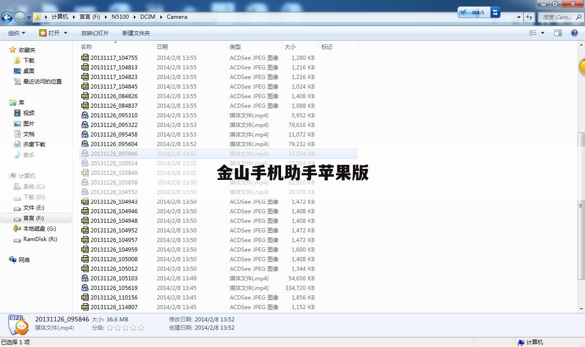The image size is (585, 347).
Task: Select drive RamDisk (R:)
Action: click(x=40, y=239)
